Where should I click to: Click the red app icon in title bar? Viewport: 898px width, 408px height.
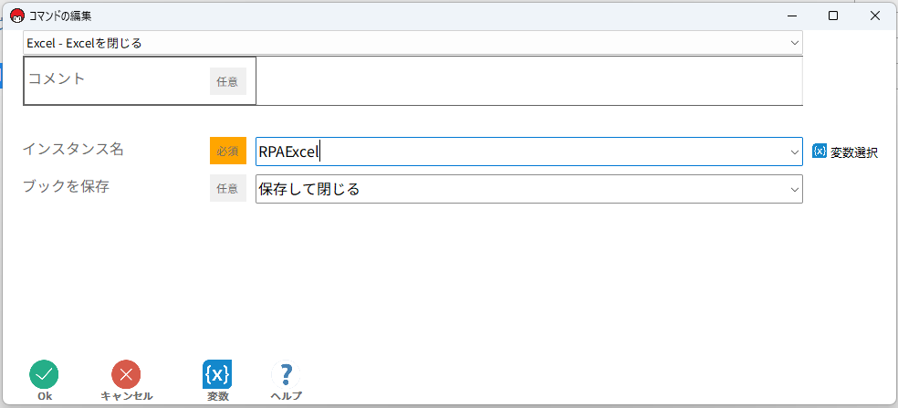(x=16, y=16)
